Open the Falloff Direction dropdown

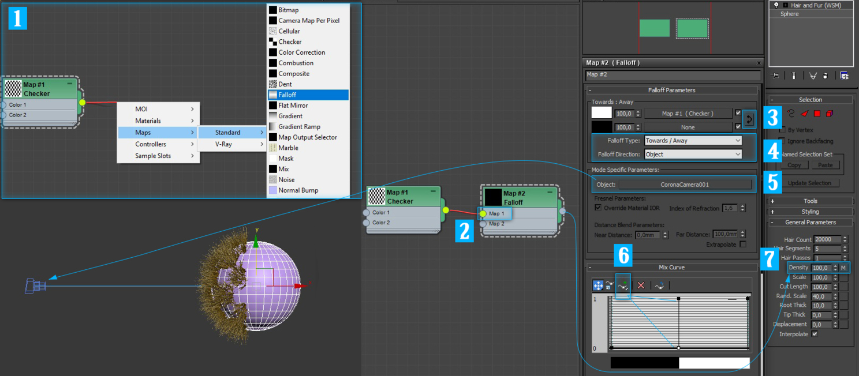tap(693, 155)
